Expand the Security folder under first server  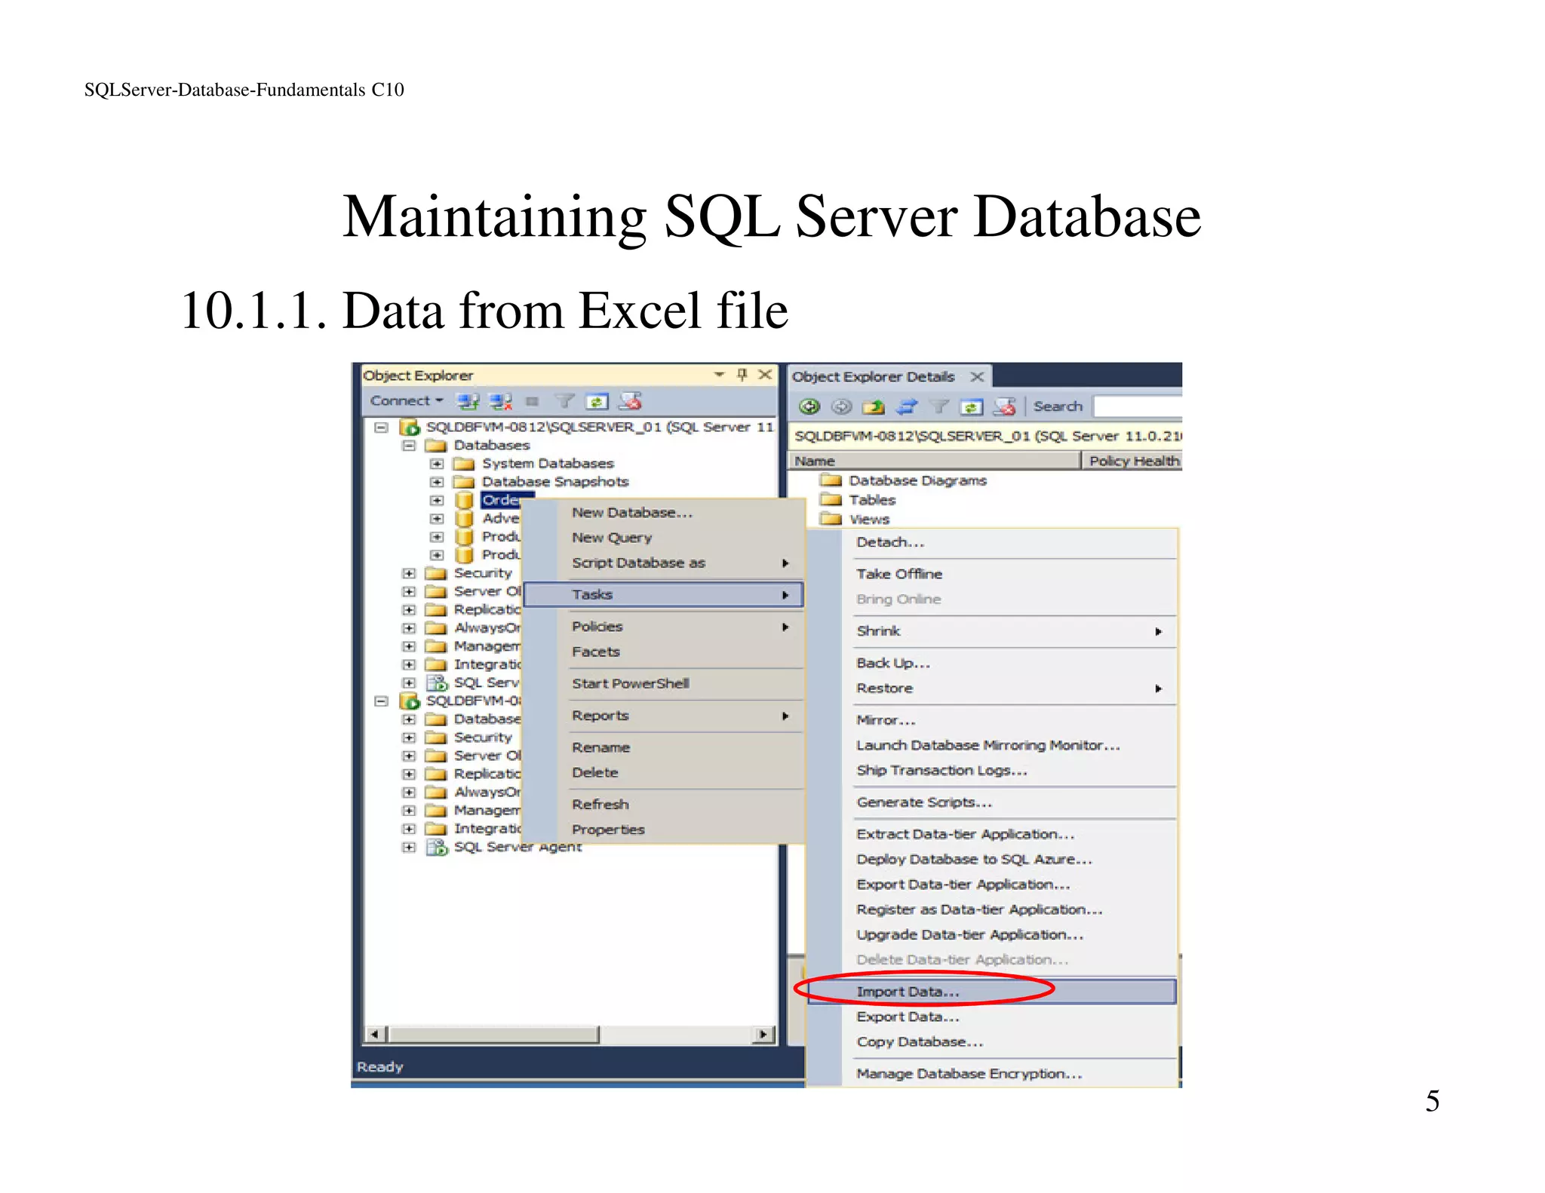pos(409,573)
